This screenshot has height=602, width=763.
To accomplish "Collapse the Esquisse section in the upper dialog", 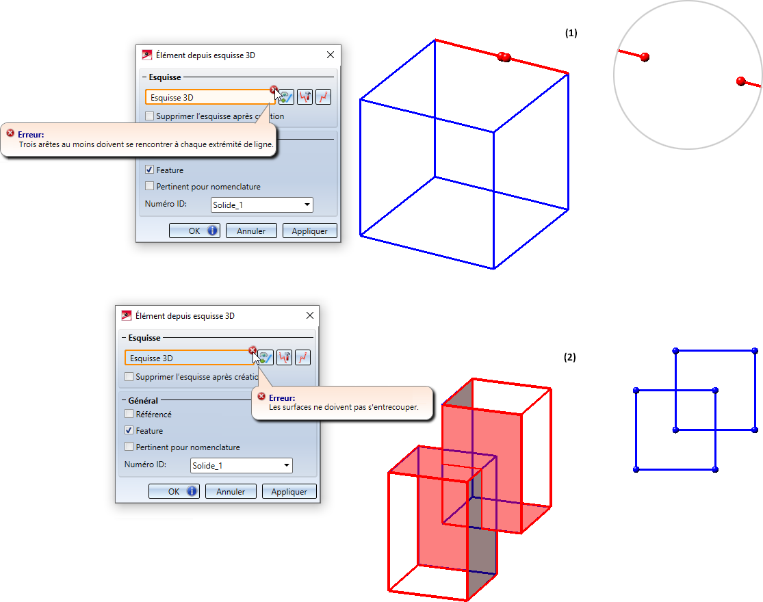I will 144,77.
